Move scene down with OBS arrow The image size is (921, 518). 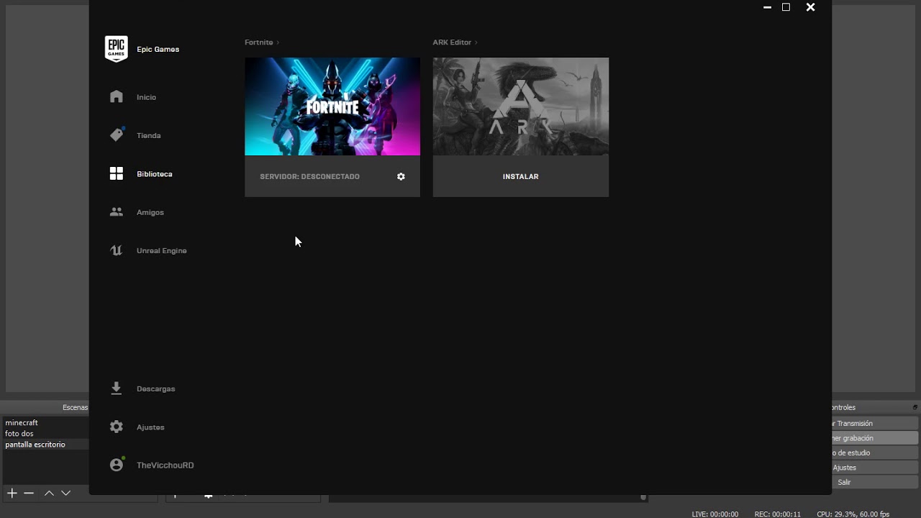[66, 493]
